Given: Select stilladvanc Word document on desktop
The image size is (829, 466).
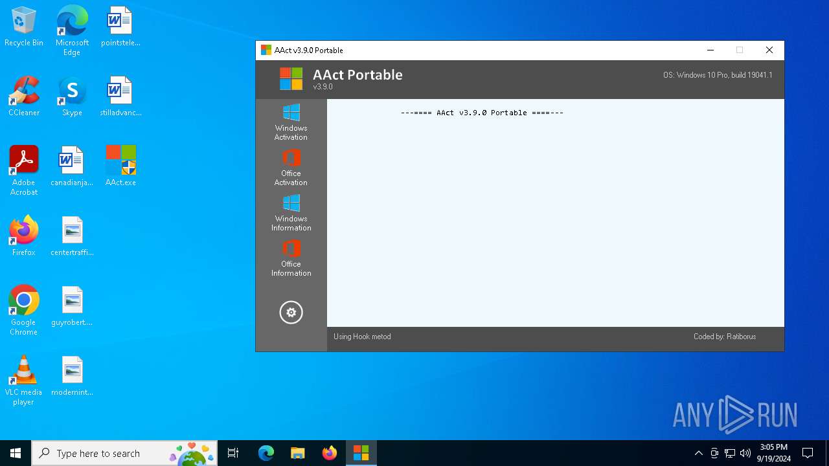Looking at the screenshot, I should click(x=120, y=97).
